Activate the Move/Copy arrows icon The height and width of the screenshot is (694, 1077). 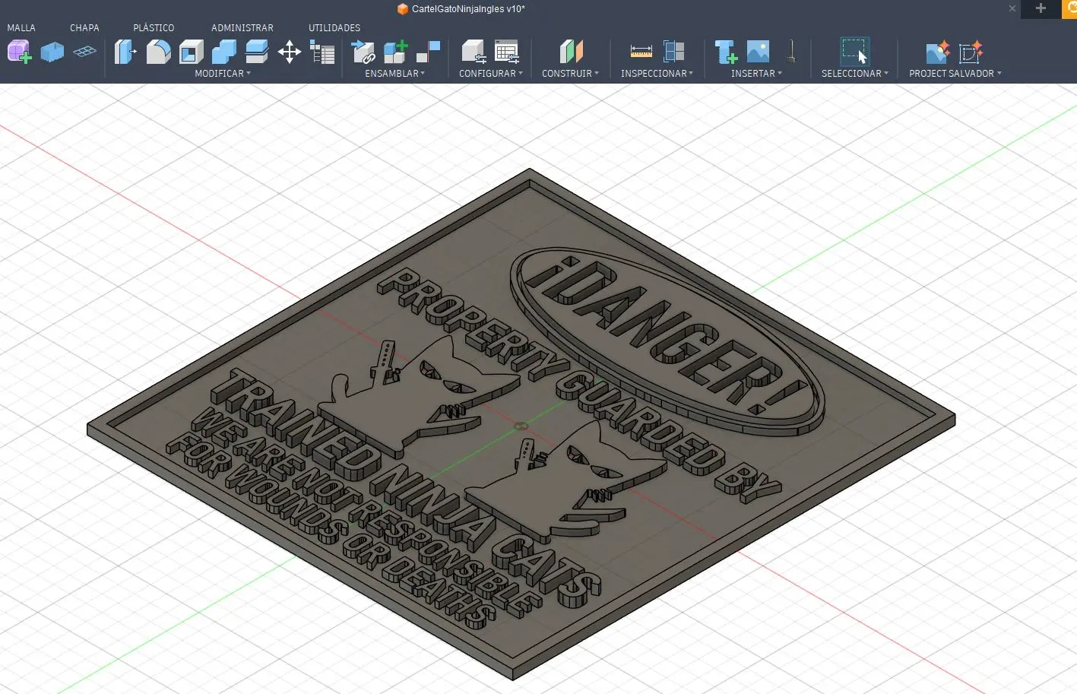pos(289,52)
